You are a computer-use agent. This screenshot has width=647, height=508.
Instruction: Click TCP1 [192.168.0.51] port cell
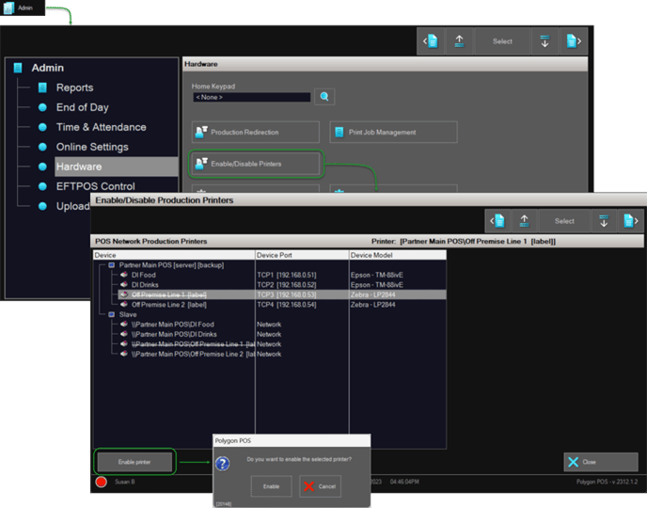pos(287,275)
